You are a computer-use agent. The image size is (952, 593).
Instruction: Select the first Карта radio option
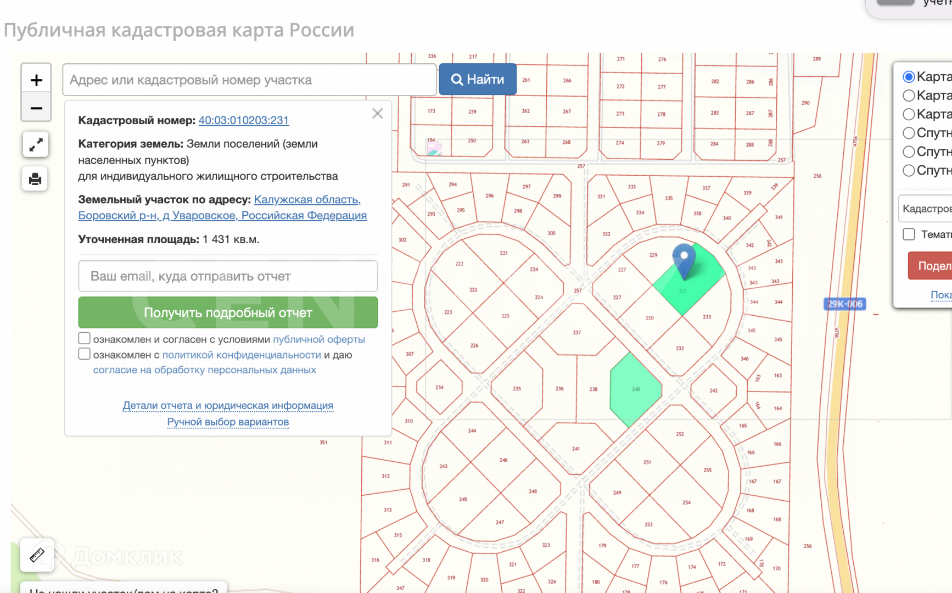[909, 77]
